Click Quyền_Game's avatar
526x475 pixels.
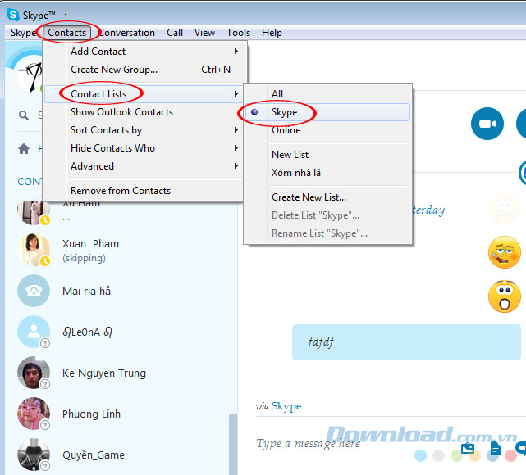pyautogui.click(x=34, y=455)
